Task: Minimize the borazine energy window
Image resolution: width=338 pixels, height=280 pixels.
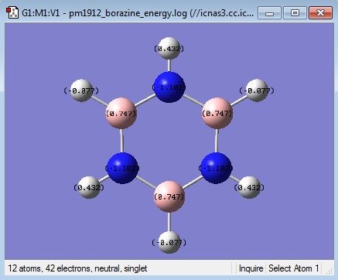Action: [269, 12]
